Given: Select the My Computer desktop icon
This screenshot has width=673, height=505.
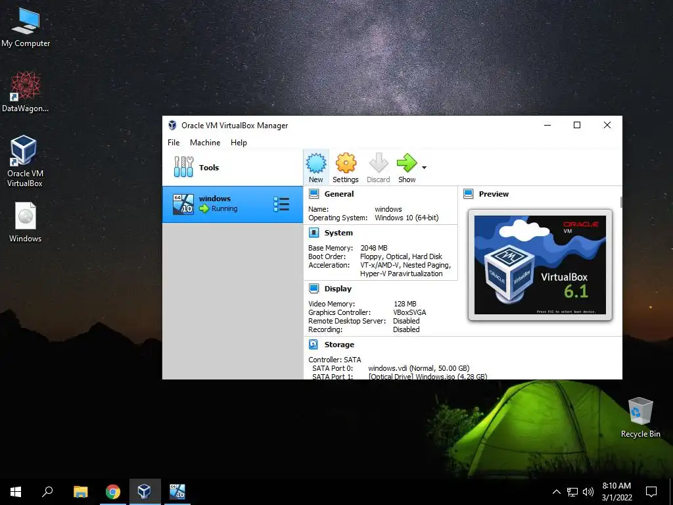Looking at the screenshot, I should coord(26,27).
